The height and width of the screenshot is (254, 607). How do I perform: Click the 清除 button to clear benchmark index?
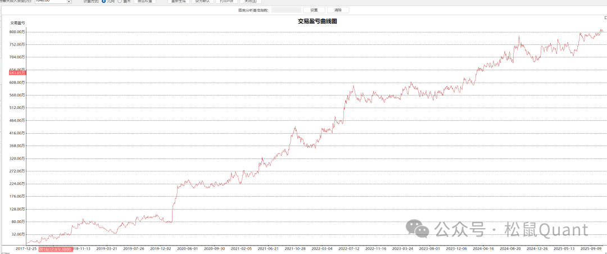tap(338, 10)
